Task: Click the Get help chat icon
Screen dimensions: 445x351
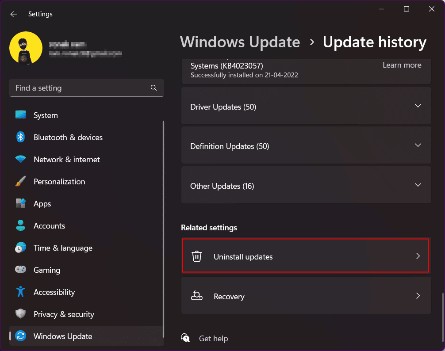Action: [x=185, y=338]
